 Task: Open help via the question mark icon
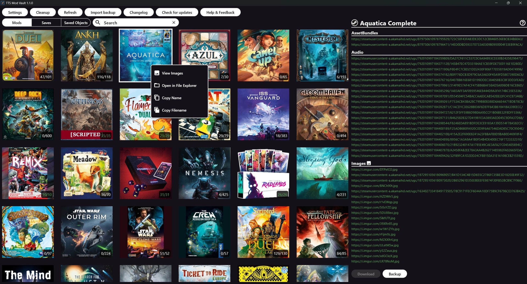(x=523, y=23)
